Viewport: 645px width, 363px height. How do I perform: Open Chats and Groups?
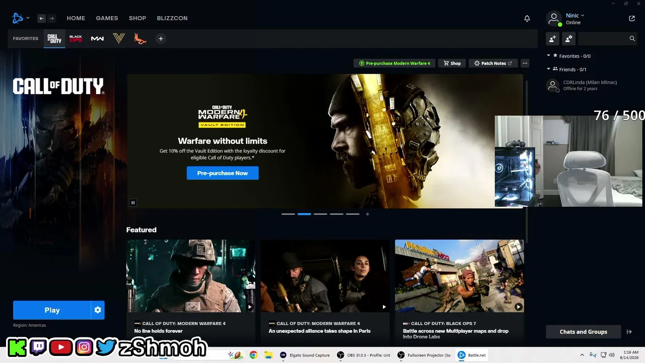click(584, 332)
